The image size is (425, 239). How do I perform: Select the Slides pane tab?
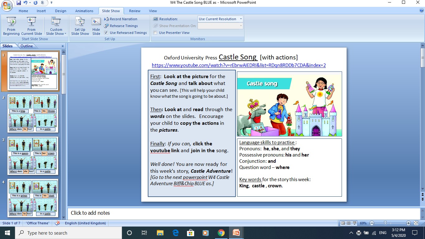coord(7,46)
